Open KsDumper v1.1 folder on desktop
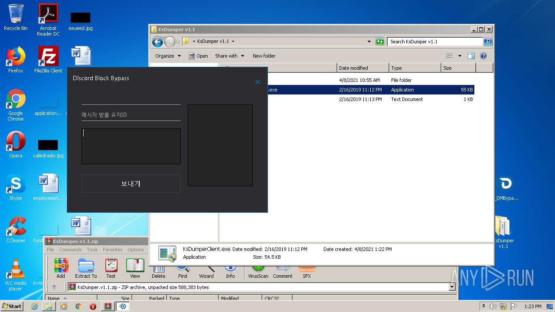The height and width of the screenshot is (312, 555). coord(503,233)
